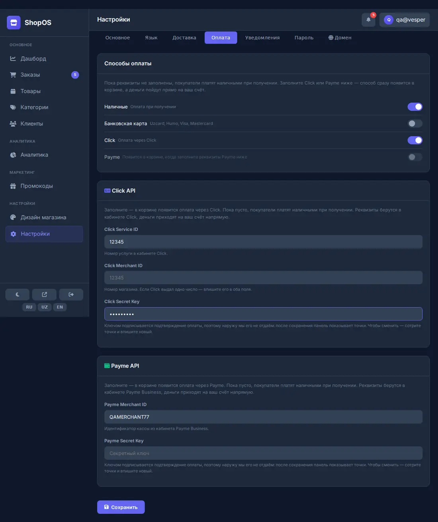Click the red notification count badge
438x522 pixels.
373,15
